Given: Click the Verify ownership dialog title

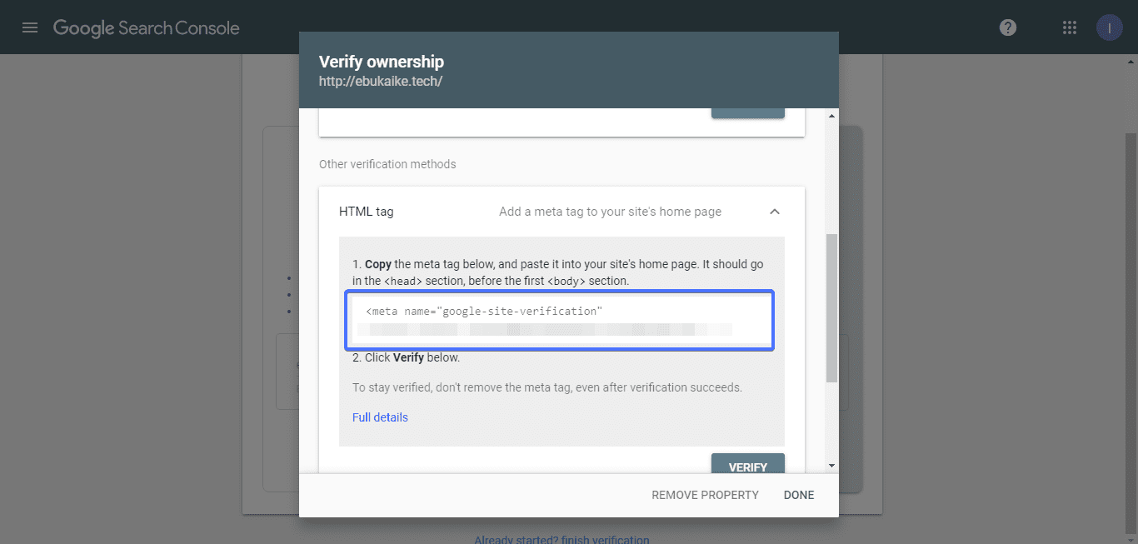Looking at the screenshot, I should point(382,62).
